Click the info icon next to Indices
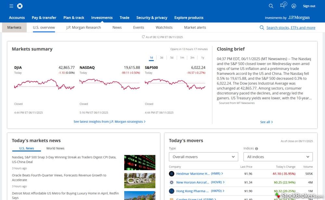 point(256,149)
